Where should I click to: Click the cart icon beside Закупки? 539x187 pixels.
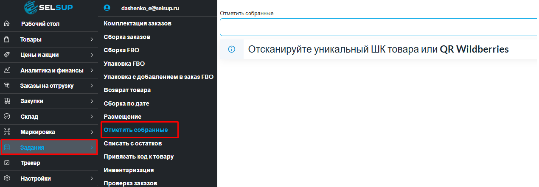click(x=6, y=101)
